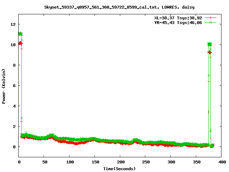Click x-axis tick label 200
This screenshot has height=172, width=229.
coord(121,162)
